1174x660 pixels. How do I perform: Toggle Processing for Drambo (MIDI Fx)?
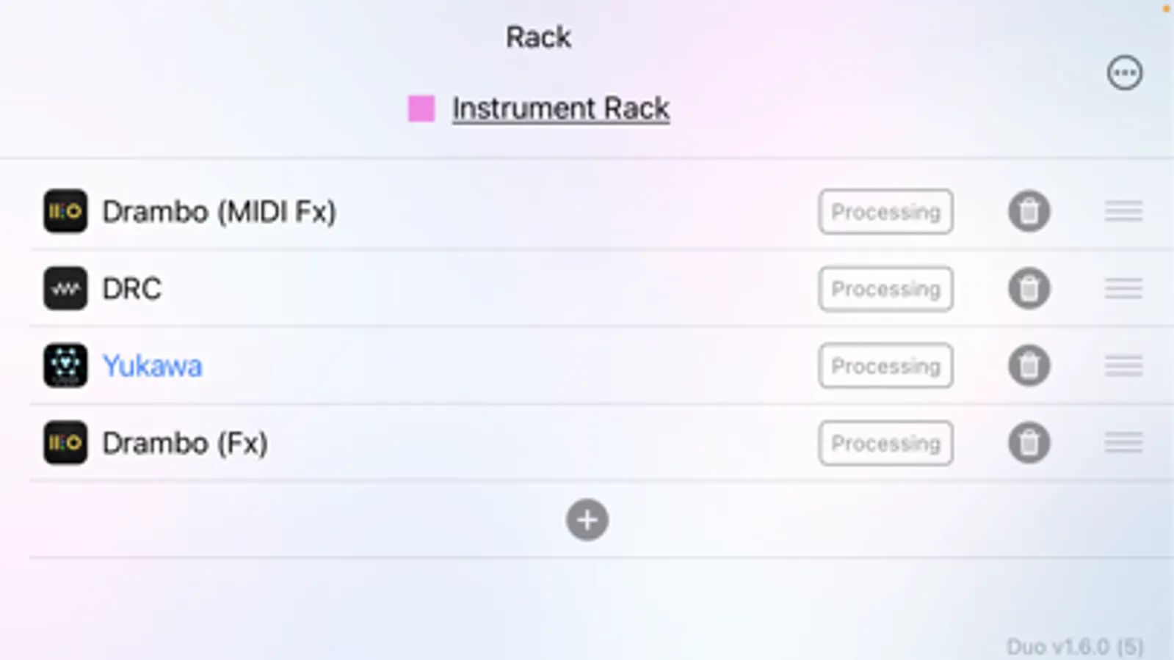pyautogui.click(x=885, y=211)
